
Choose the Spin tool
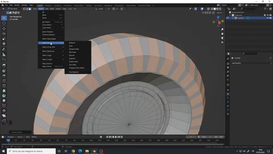point(4,96)
